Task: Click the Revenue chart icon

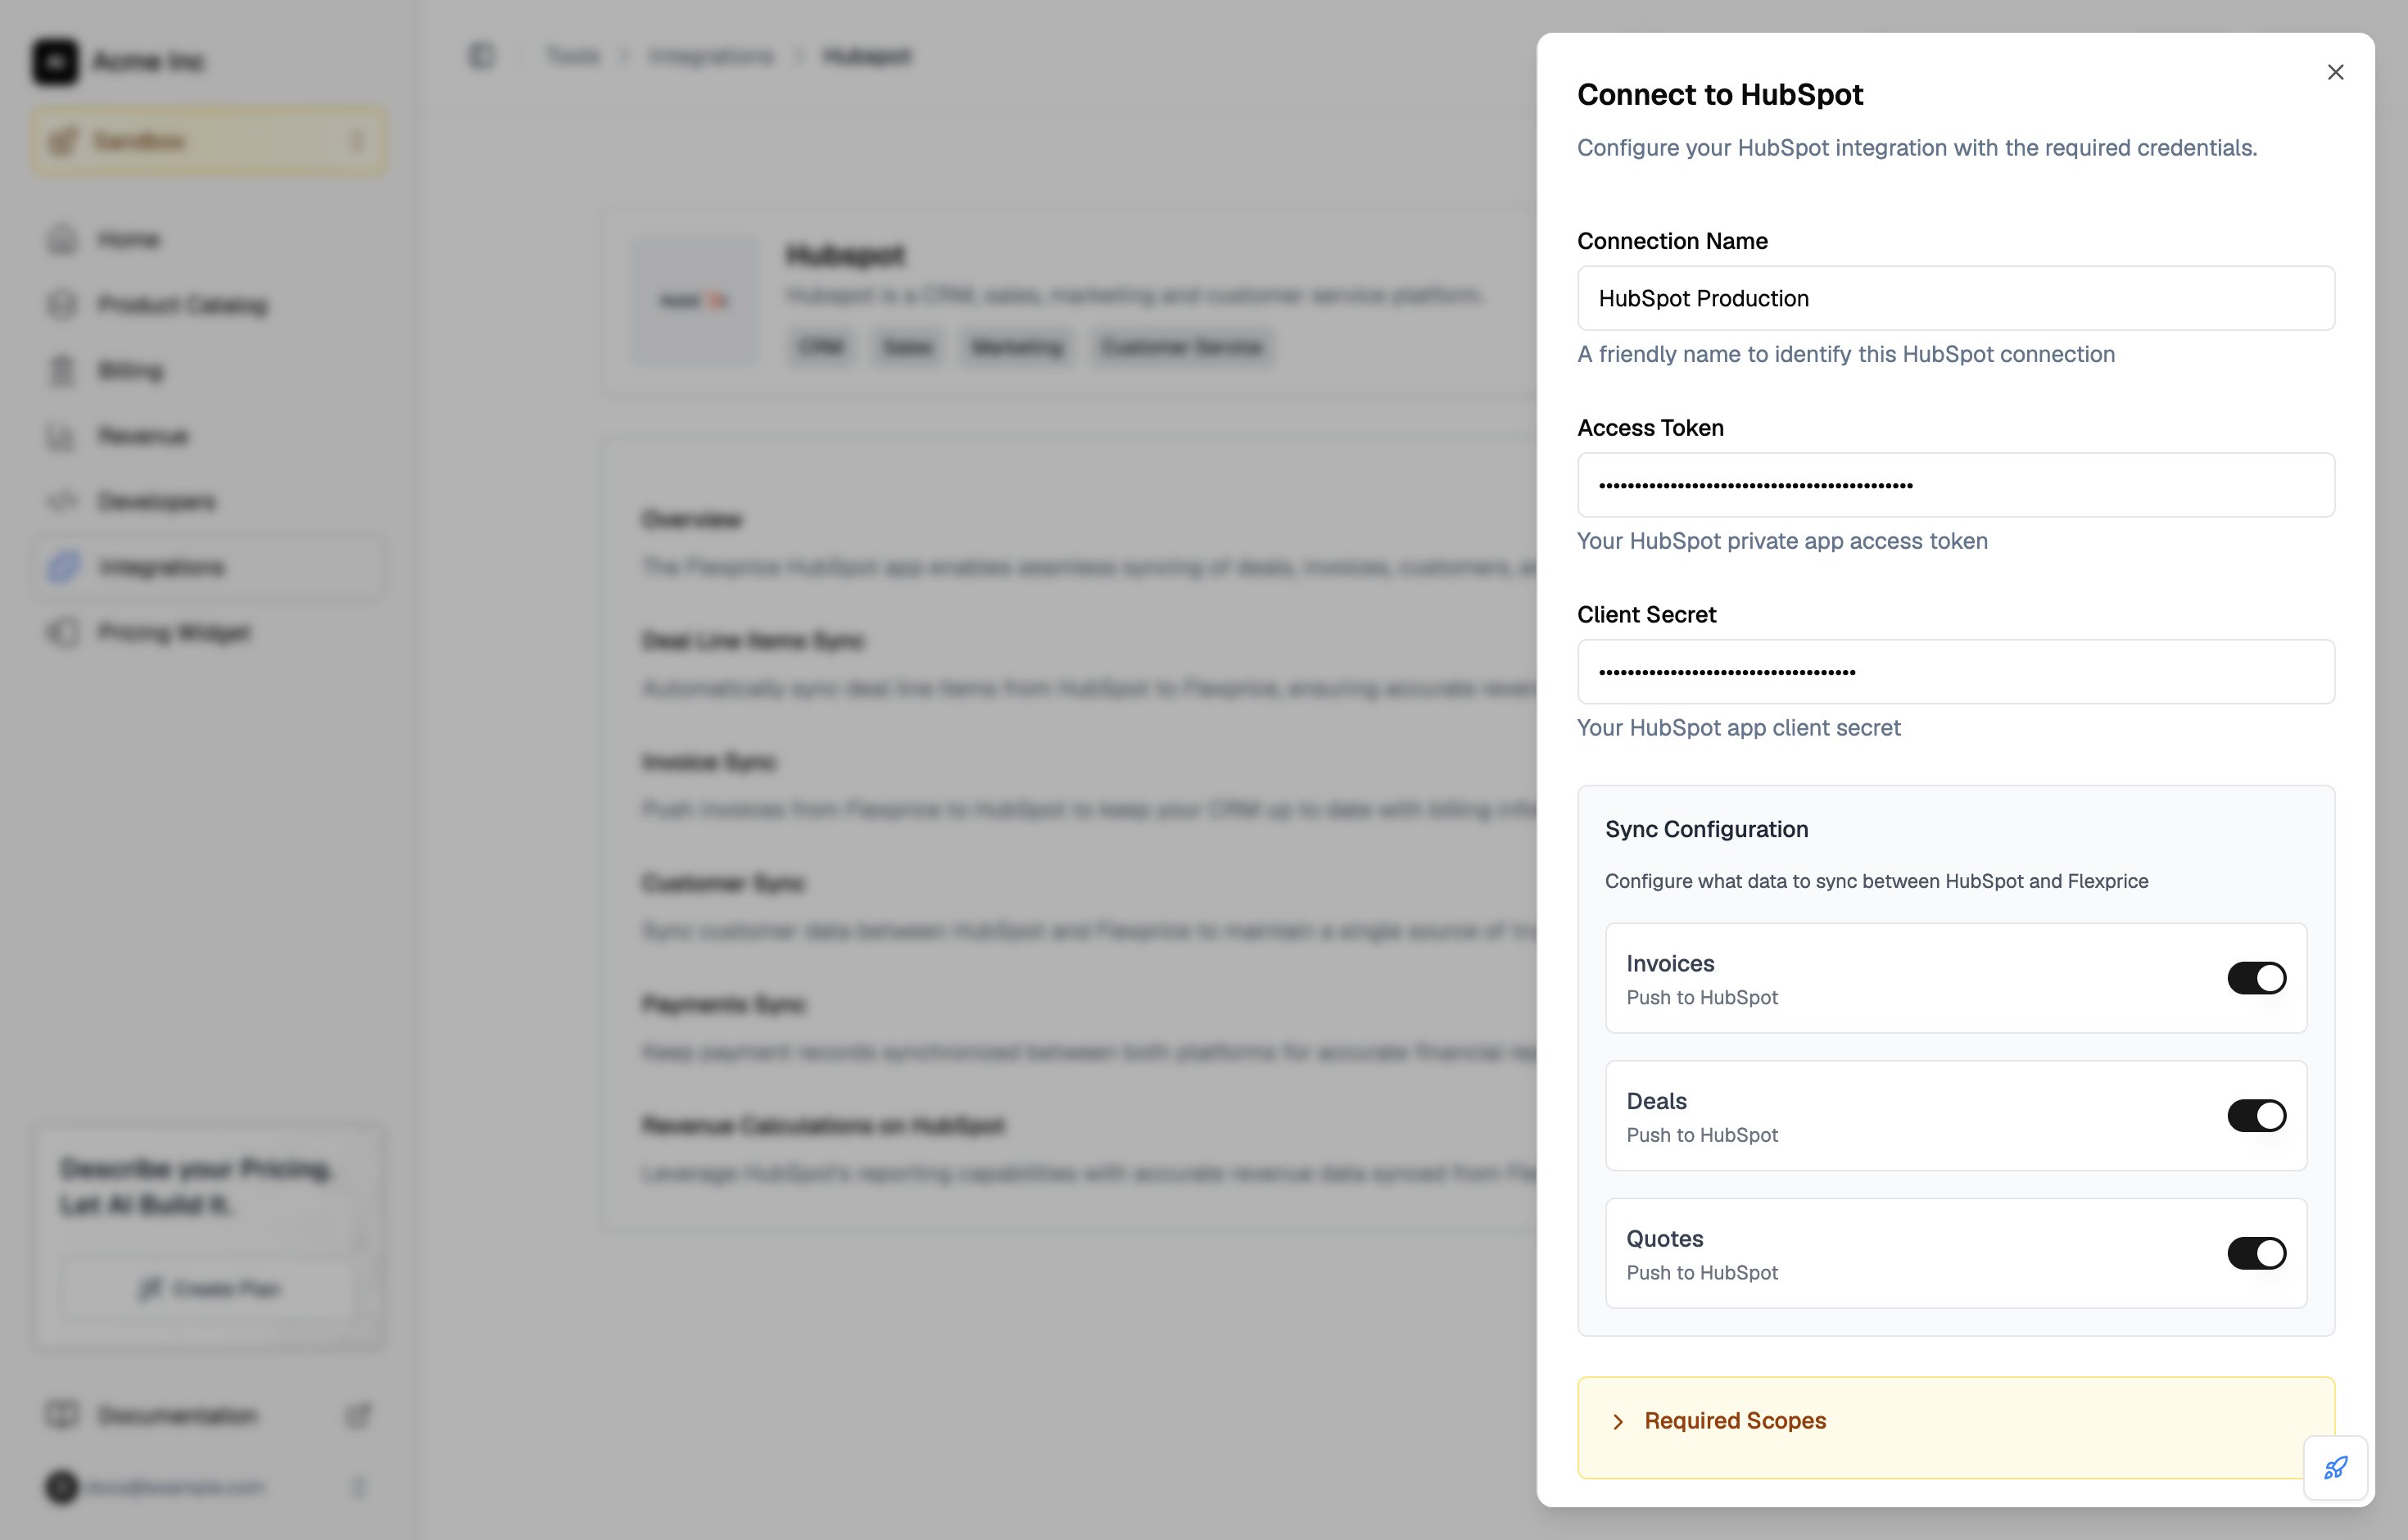Action: [62, 436]
